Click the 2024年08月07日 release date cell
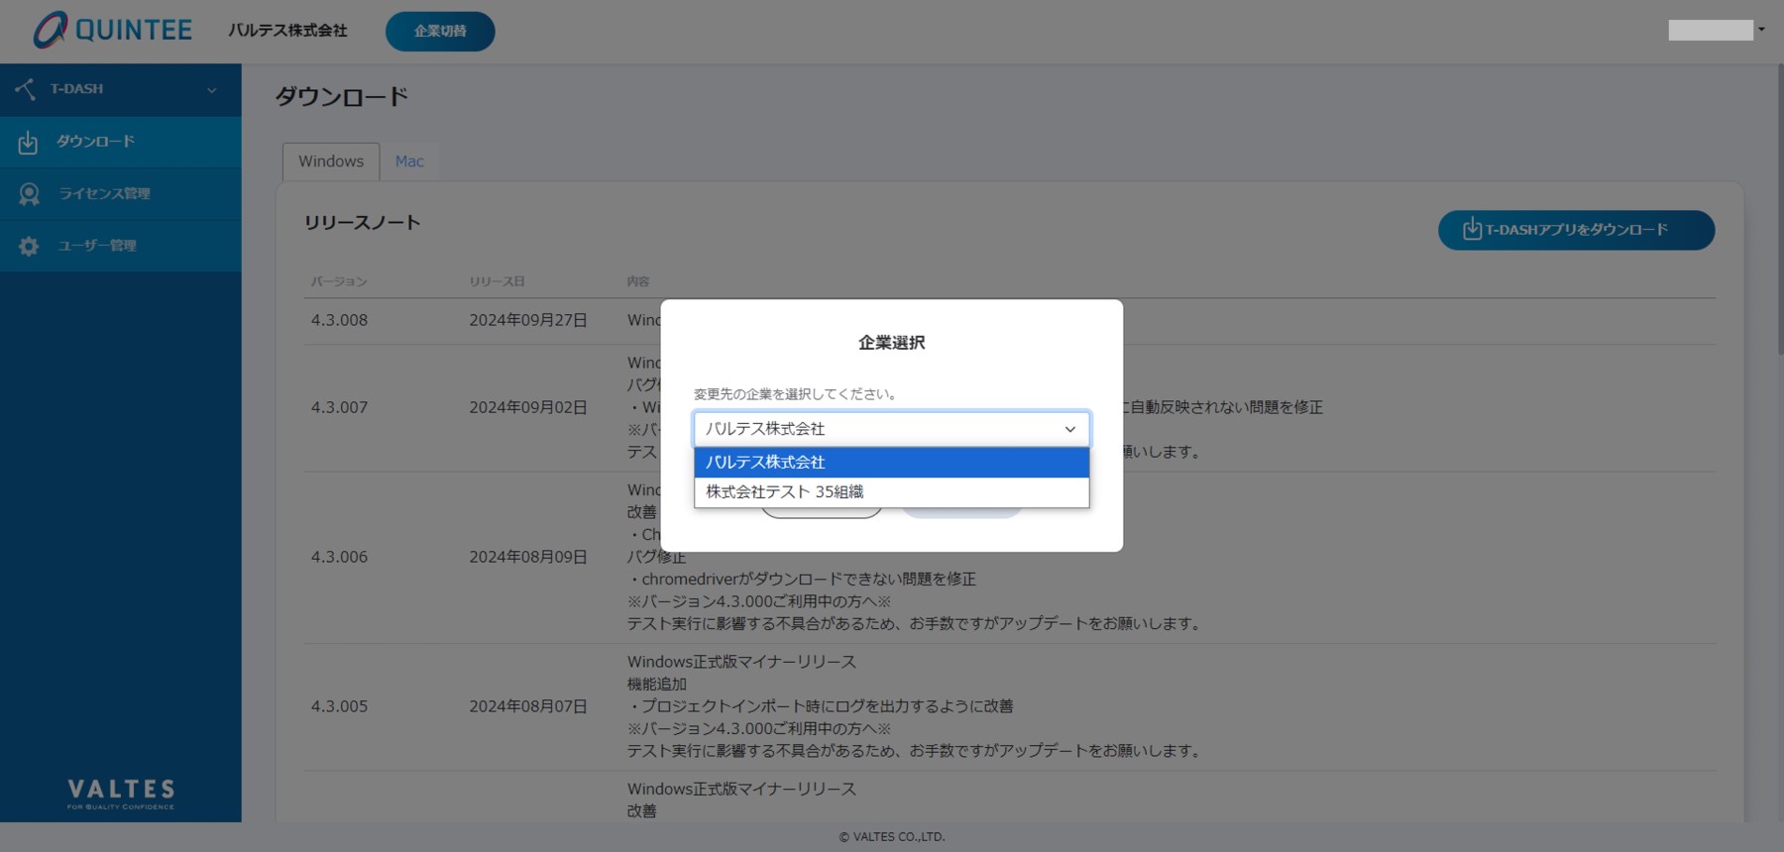Screen dimensions: 1784x852 [x=528, y=706]
